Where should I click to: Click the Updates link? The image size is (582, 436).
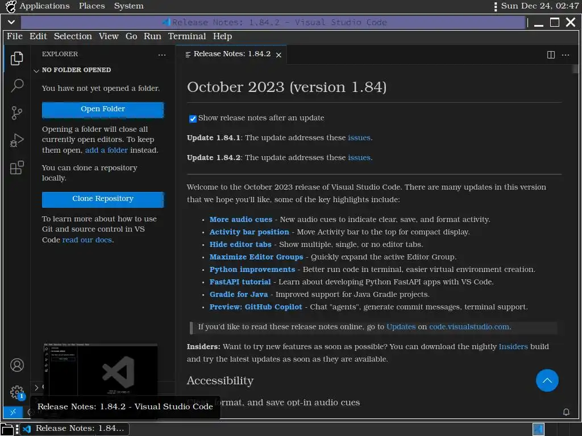point(401,327)
